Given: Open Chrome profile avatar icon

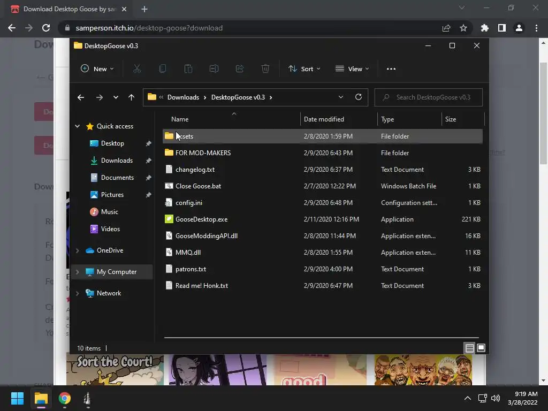Looking at the screenshot, I should (x=519, y=28).
